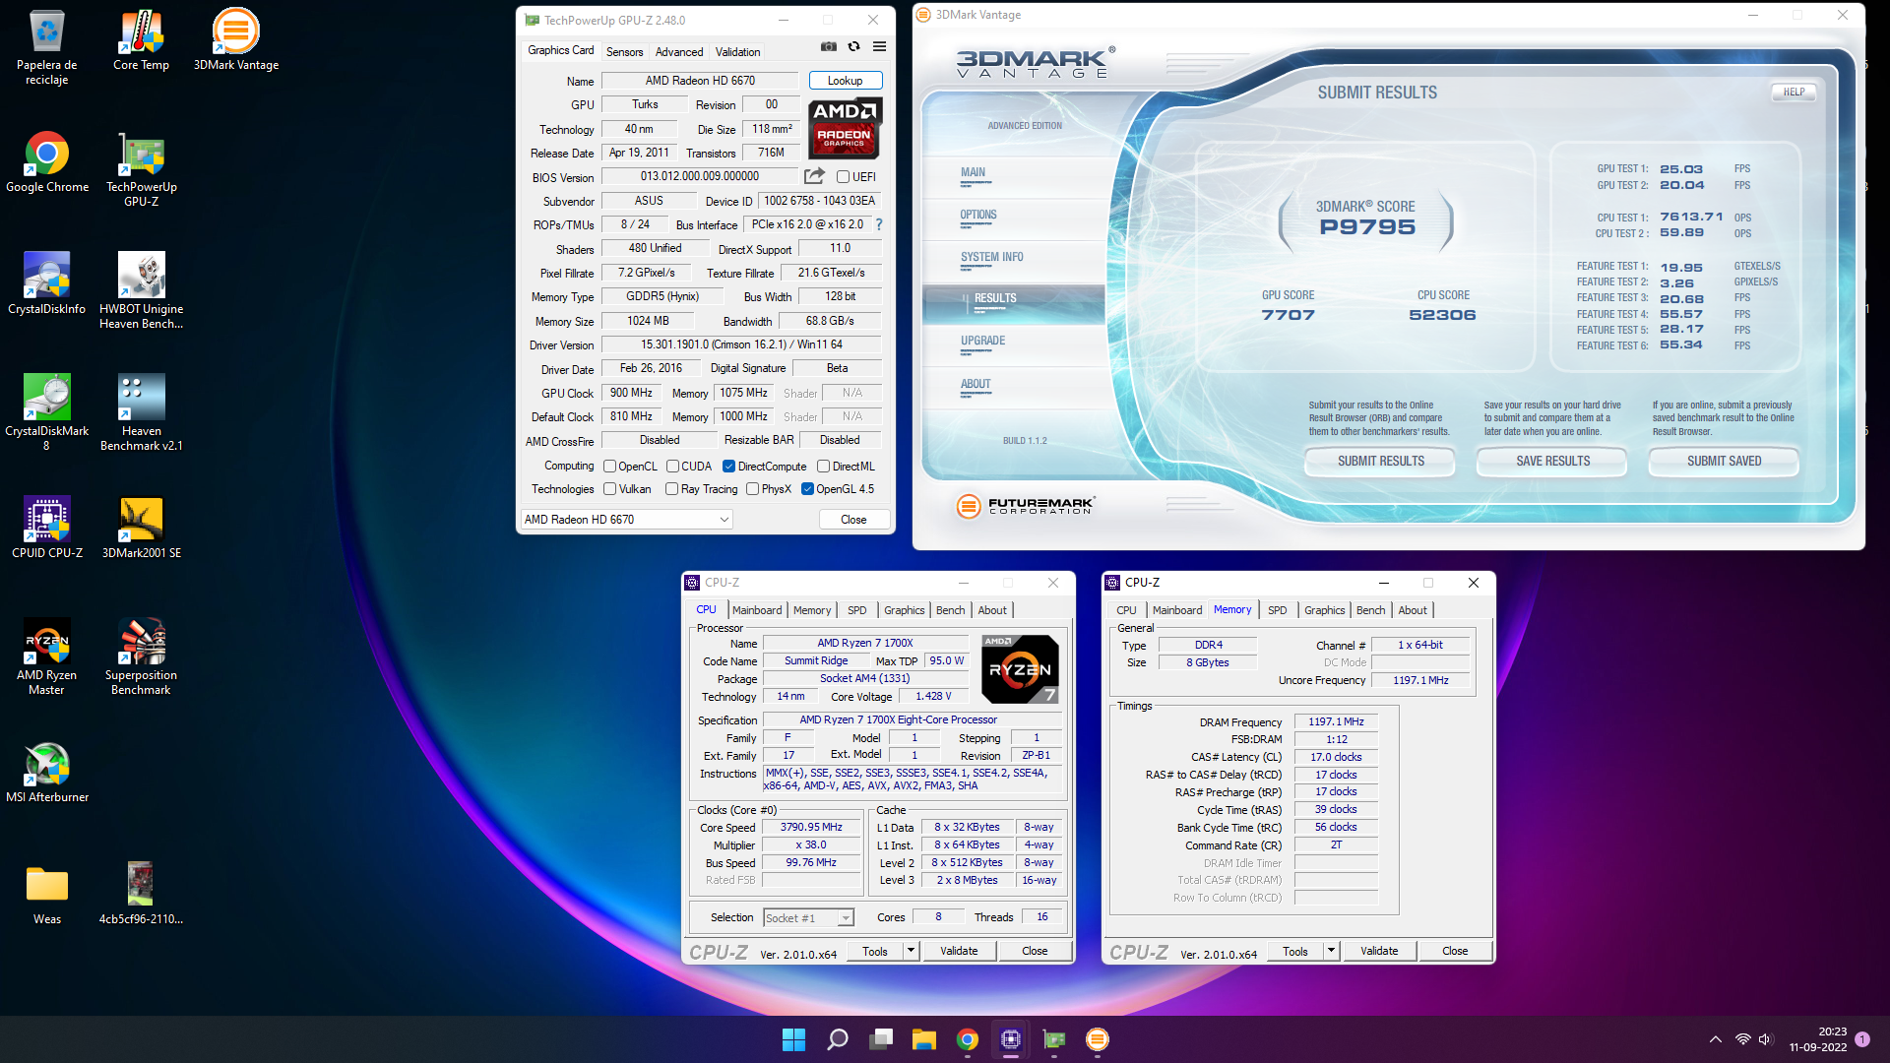Open the taskbar Search icon

click(838, 1039)
